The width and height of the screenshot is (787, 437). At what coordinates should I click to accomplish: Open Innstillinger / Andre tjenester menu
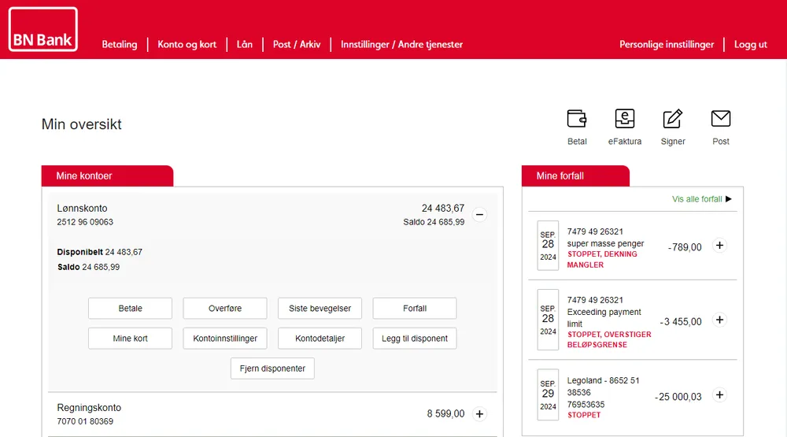[x=401, y=45]
